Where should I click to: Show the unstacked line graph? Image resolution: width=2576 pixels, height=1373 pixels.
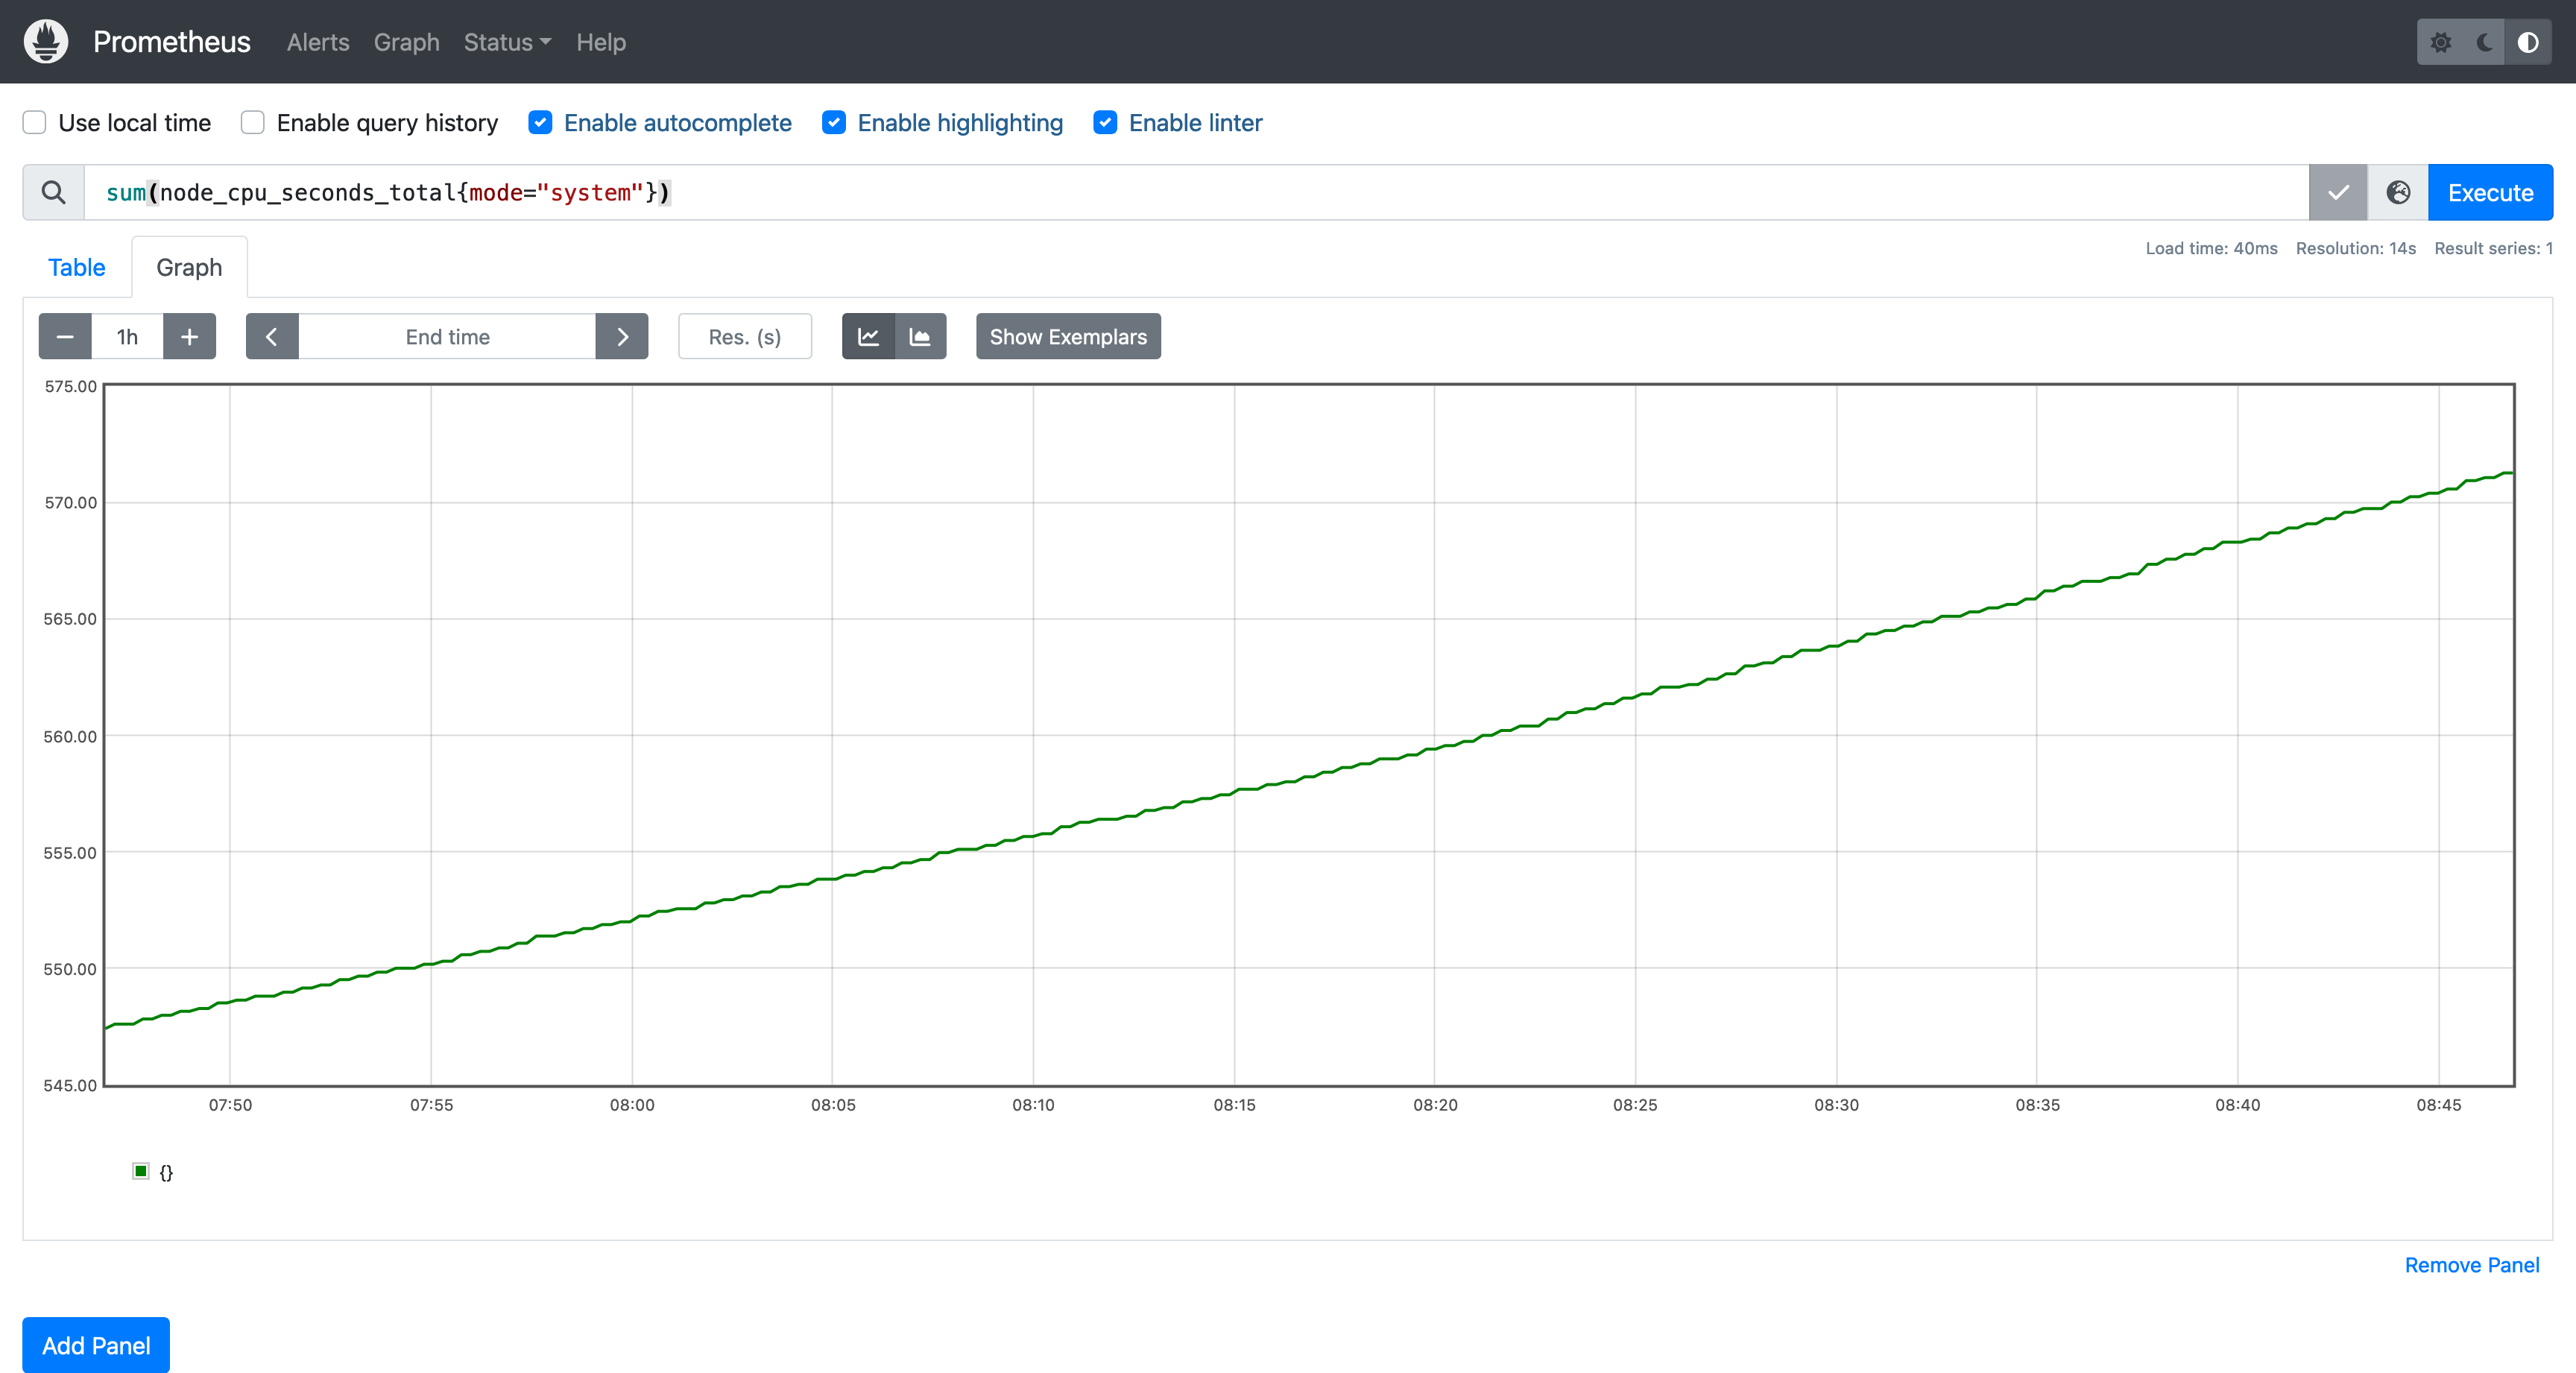click(x=868, y=336)
